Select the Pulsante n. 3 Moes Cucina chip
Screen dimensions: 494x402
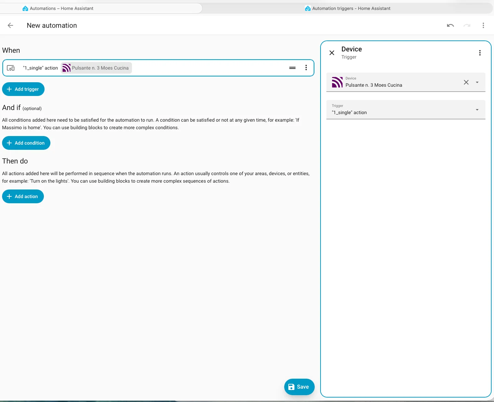coord(96,68)
